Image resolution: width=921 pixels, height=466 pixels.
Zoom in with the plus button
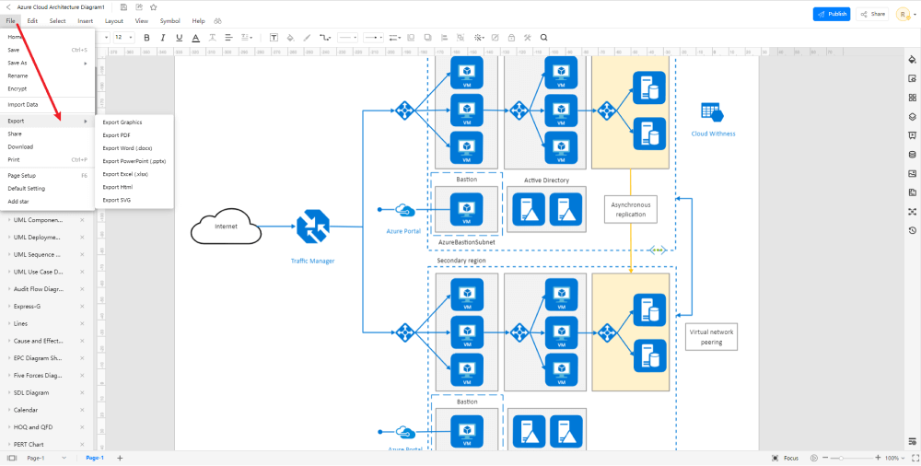pyautogui.click(x=878, y=458)
